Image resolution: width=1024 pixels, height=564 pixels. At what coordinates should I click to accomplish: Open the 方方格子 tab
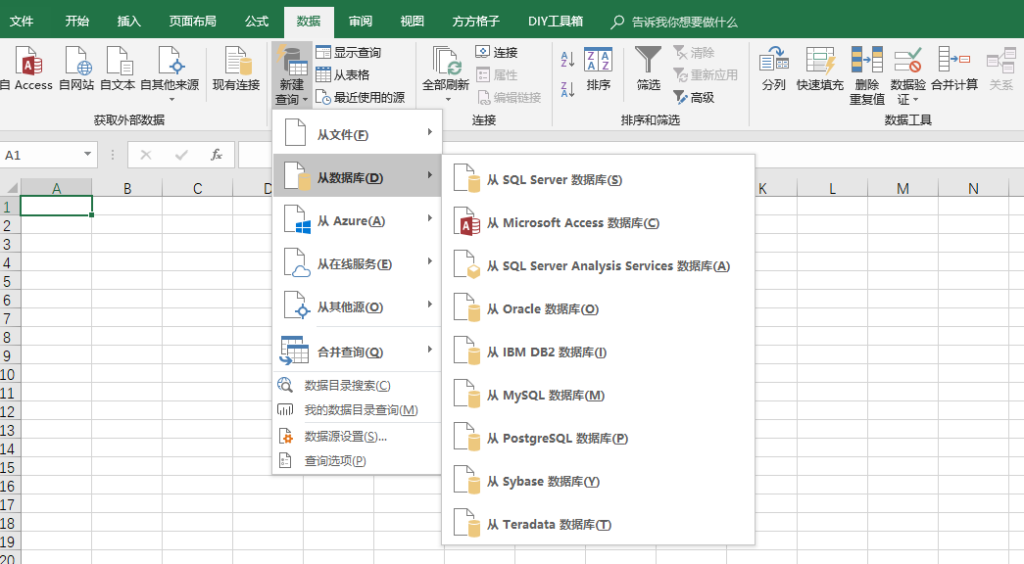(476, 22)
